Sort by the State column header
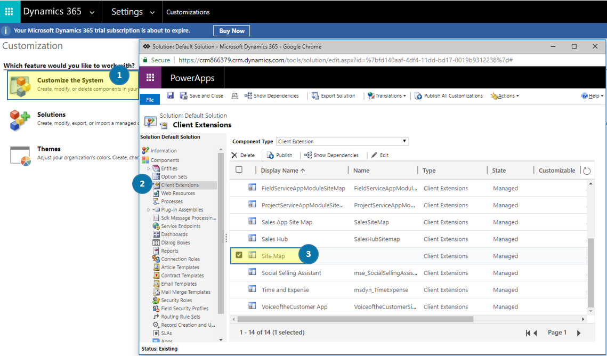This screenshot has height=356, width=607. [499, 170]
